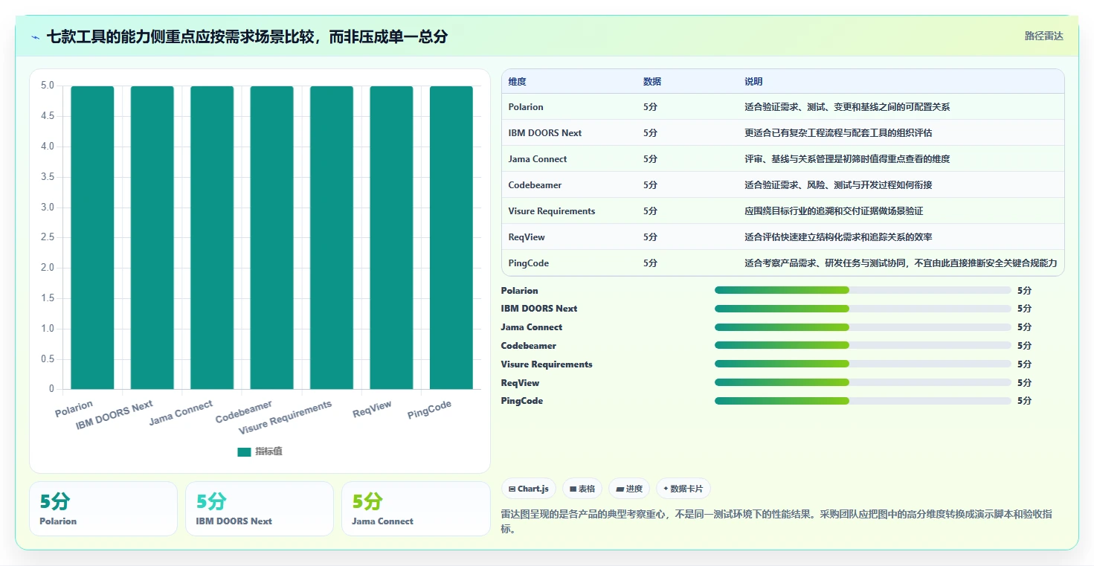This screenshot has height=566, width=1094.
Task: Click the 数据卡片 tag chip
Action: [683, 489]
